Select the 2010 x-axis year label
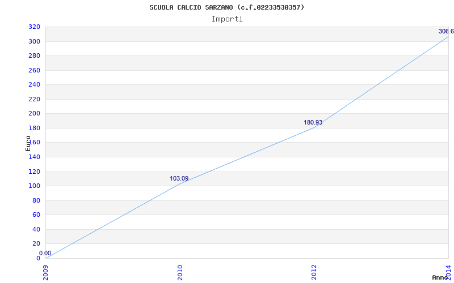This screenshot has height=283, width=454. point(180,272)
